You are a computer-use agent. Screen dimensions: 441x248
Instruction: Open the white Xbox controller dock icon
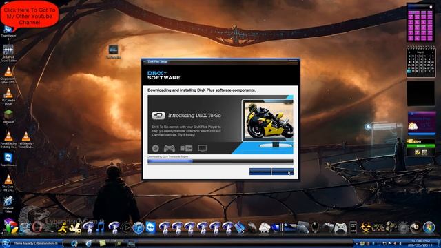[x=340, y=228]
